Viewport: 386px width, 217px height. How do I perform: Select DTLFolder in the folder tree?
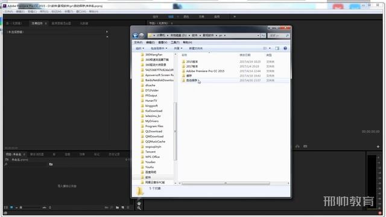tap(152, 90)
